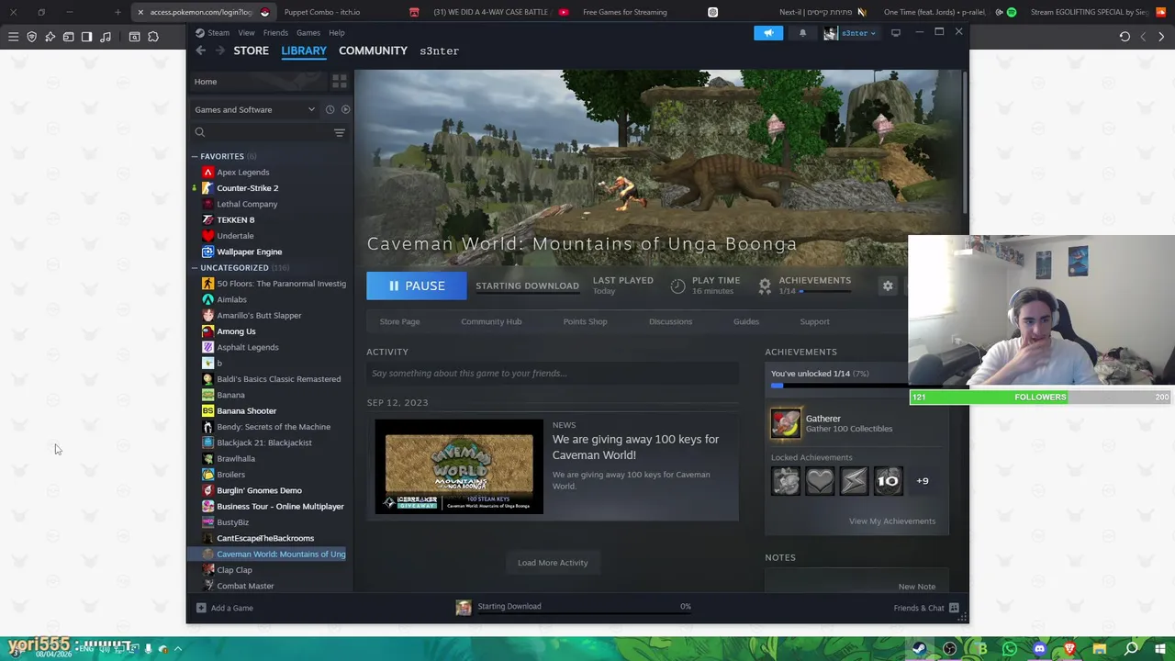Switch to the STORE tab

click(x=251, y=50)
